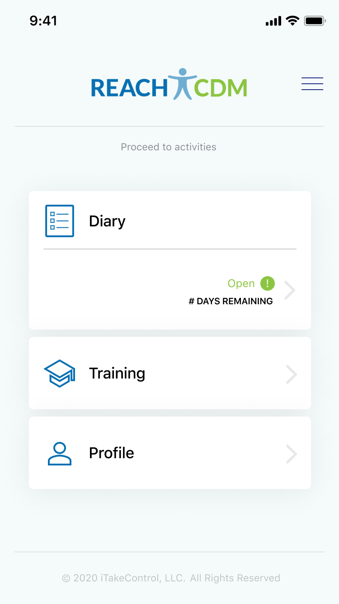
Task: Tap the Proceed to activities heading
Action: point(169,147)
